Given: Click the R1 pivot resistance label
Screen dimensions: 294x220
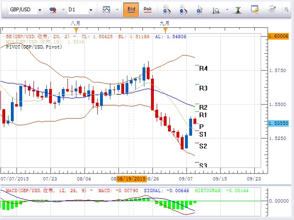Looking at the screenshot, I should click(203, 115).
